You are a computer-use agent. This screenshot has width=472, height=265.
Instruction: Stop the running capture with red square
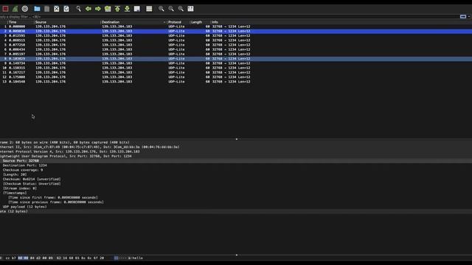[5, 9]
